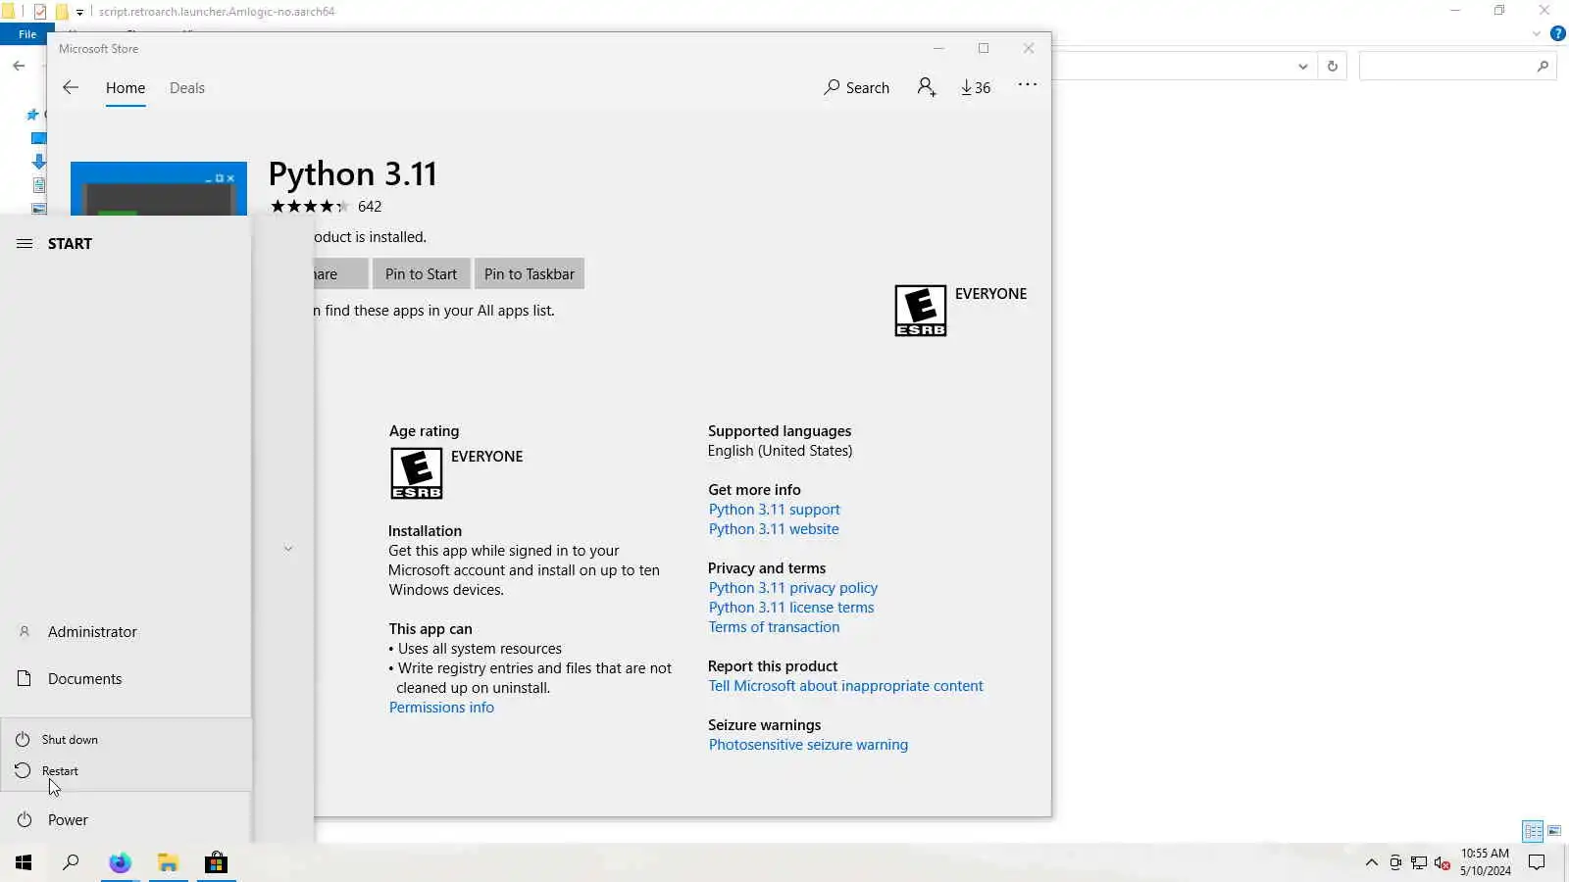
Task: Open the Permissions info link
Action: (x=441, y=708)
